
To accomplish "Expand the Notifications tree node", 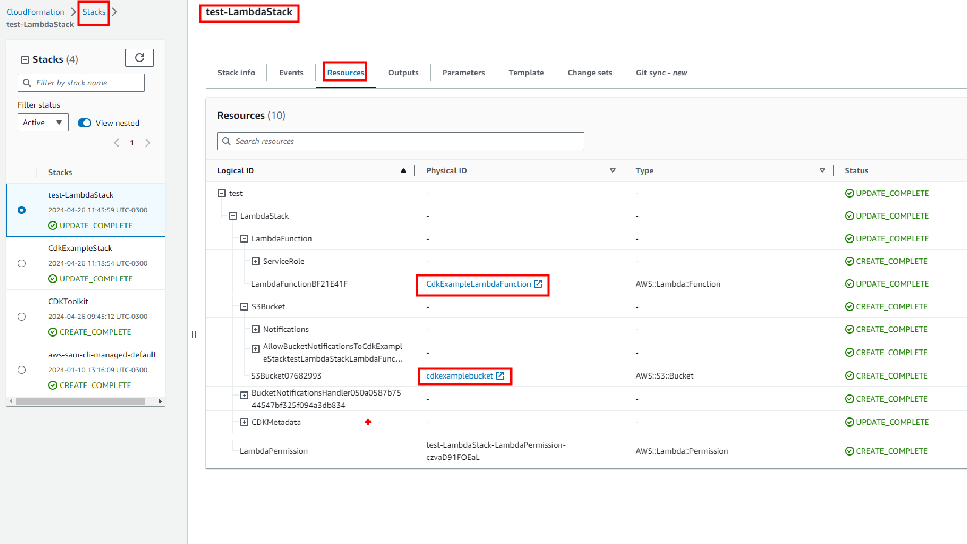I will pos(255,329).
